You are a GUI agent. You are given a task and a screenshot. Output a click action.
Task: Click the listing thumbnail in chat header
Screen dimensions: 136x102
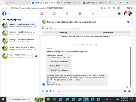44,22
